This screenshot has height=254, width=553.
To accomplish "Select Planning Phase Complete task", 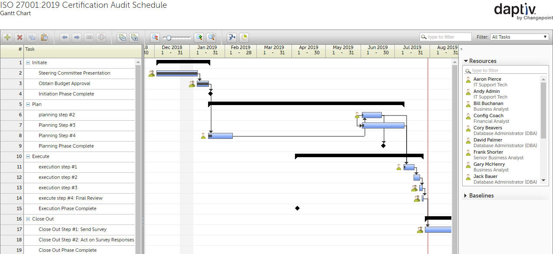I will click(x=66, y=146).
